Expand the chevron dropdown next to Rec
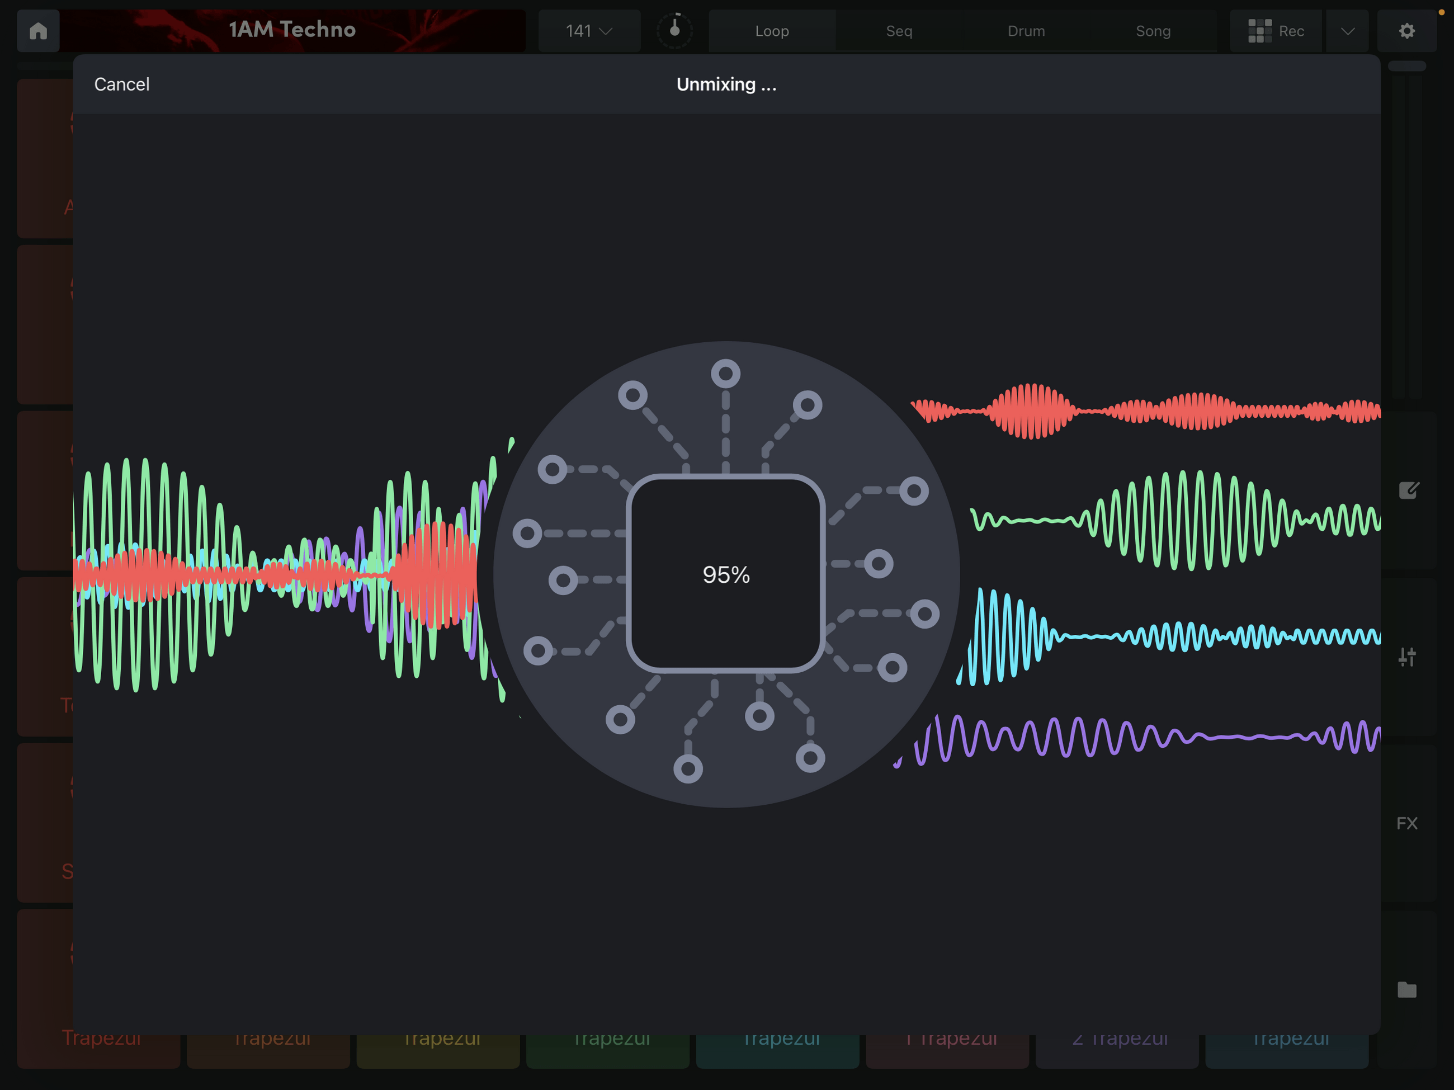The height and width of the screenshot is (1090, 1454). pos(1347,30)
